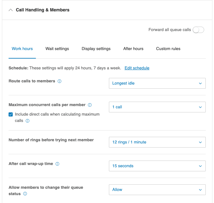Select the Custom rules tab
The height and width of the screenshot is (203, 214).
tap(168, 49)
